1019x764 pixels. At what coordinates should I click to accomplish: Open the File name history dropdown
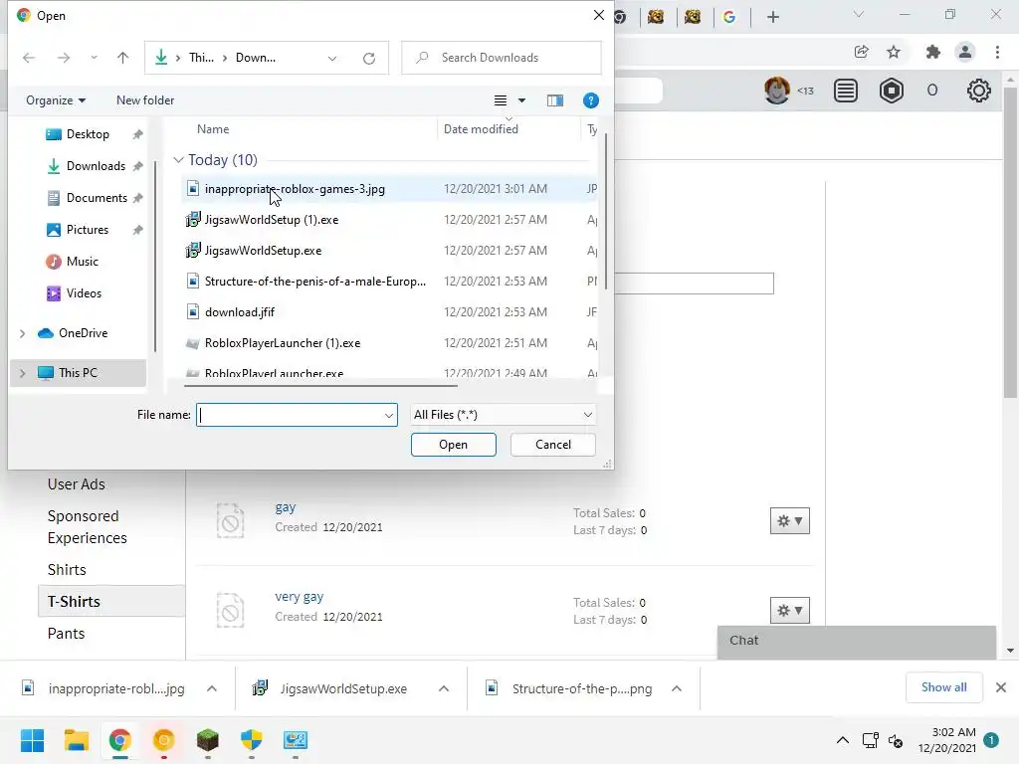[x=389, y=415]
